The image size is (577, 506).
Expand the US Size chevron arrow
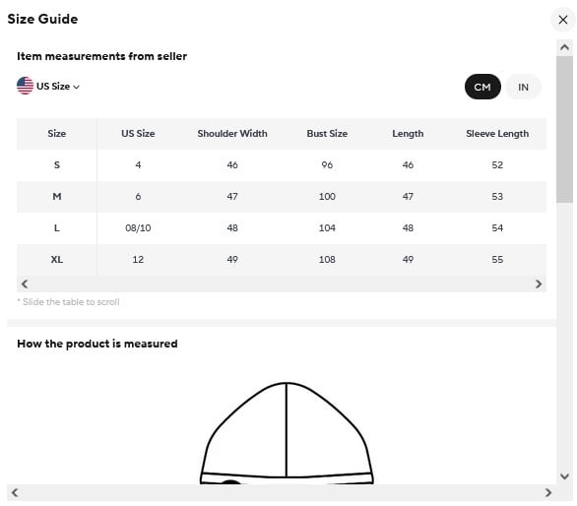(76, 87)
